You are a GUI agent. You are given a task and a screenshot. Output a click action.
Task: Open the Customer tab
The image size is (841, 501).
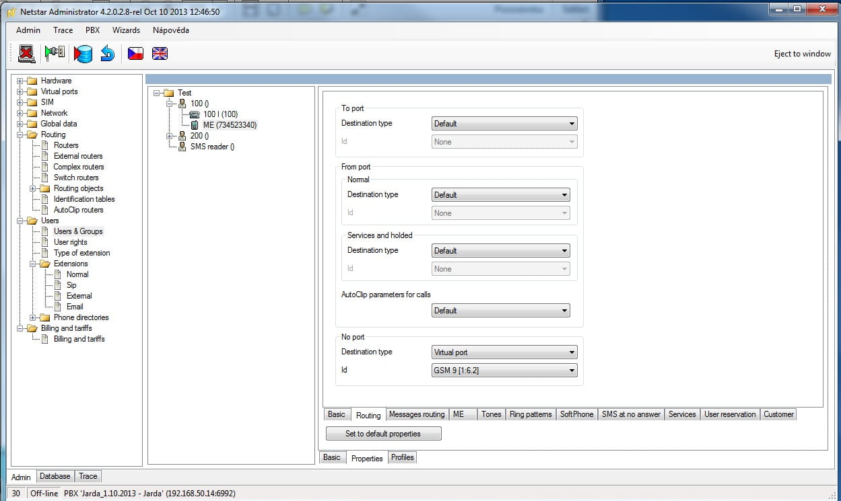778,414
